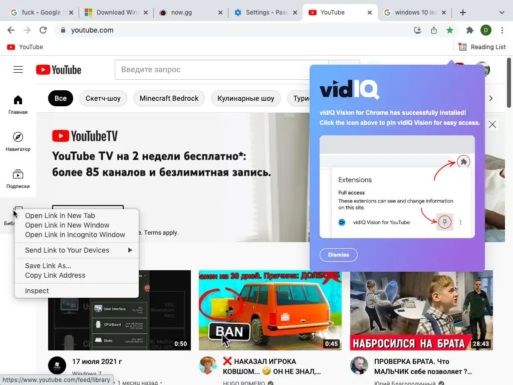Open Chrome three-dot menu
513x385 pixels.
point(502,31)
